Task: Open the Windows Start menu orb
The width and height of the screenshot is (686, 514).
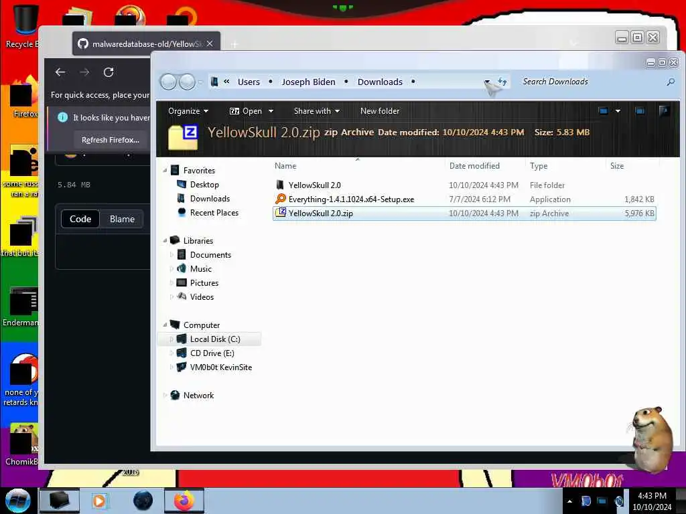Action: tap(17, 501)
